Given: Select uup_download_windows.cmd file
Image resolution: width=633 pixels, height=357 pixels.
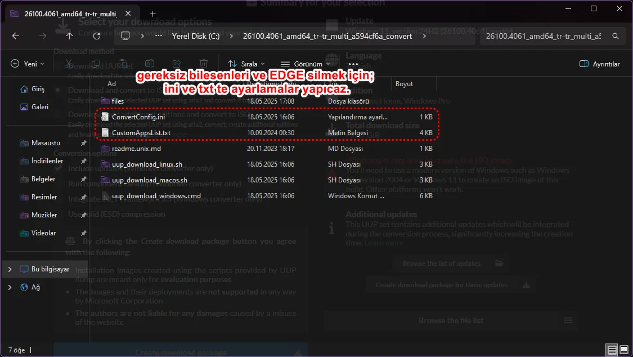Looking at the screenshot, I should coord(267,195).
